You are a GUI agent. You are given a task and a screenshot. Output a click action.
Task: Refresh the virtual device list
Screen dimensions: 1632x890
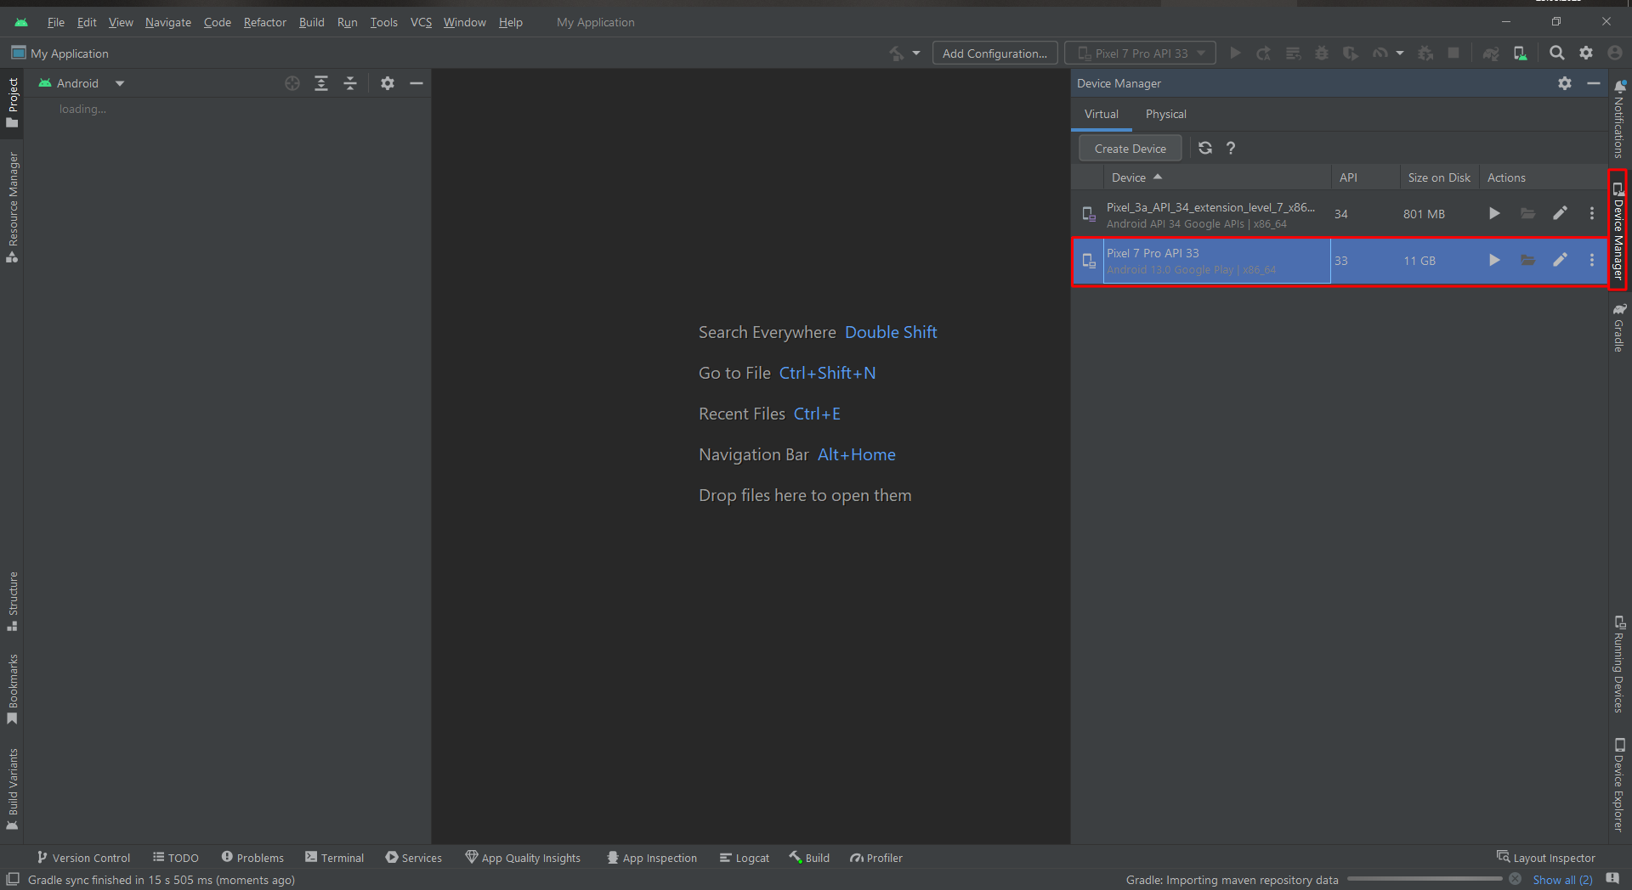coord(1204,149)
